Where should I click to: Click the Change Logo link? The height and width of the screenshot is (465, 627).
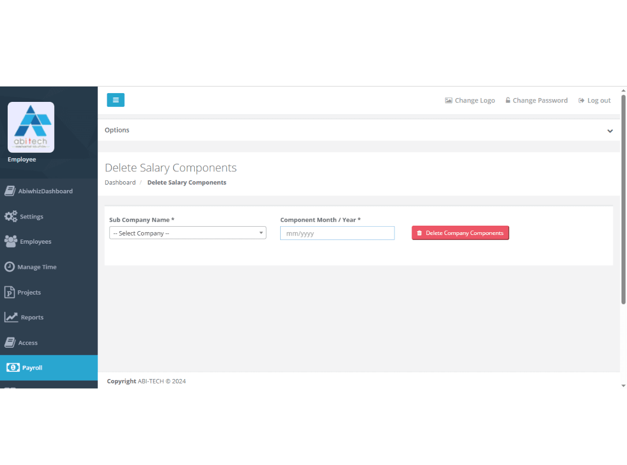(x=470, y=101)
